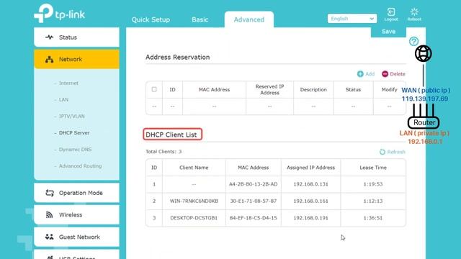
Task: Click the Reserved IP Address column header
Action: coord(269,89)
